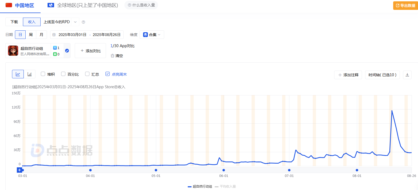
Task: Click the help icon beside RPD dropdown
Action: pyautogui.click(x=83, y=22)
